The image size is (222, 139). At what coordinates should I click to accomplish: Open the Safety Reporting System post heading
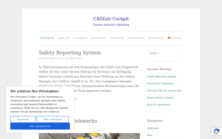70,53
